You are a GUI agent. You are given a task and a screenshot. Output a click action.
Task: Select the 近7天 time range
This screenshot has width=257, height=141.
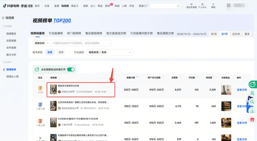point(225,34)
